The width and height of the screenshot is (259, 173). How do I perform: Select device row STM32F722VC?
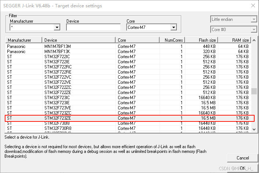128,77
